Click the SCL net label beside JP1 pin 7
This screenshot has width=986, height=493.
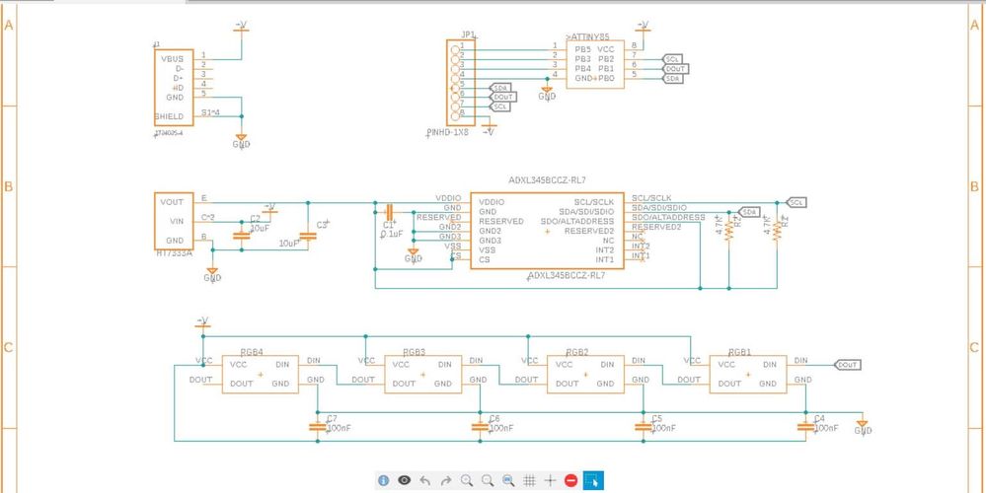coord(500,106)
